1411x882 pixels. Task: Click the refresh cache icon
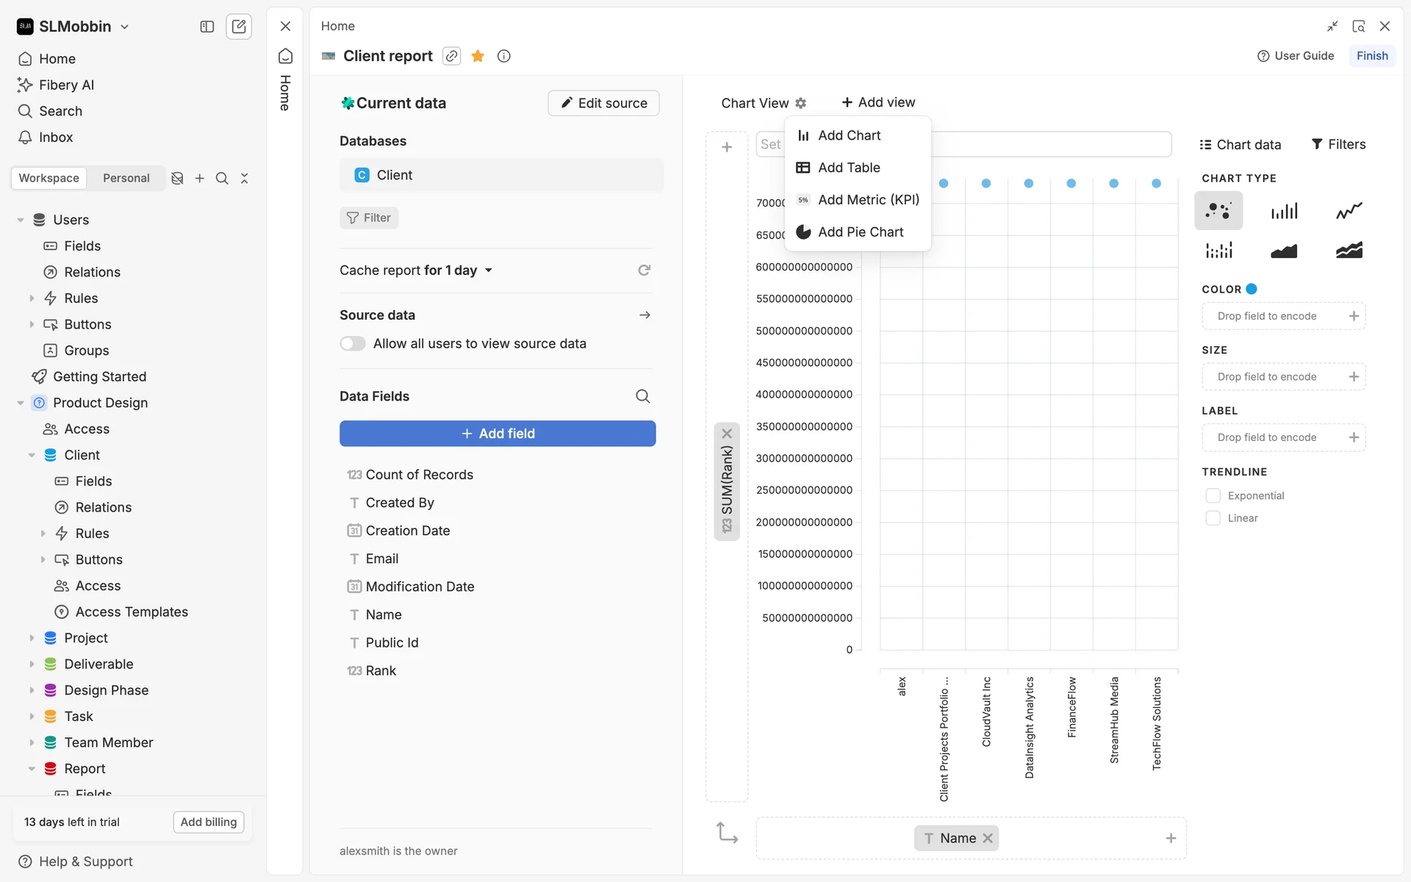[644, 270]
